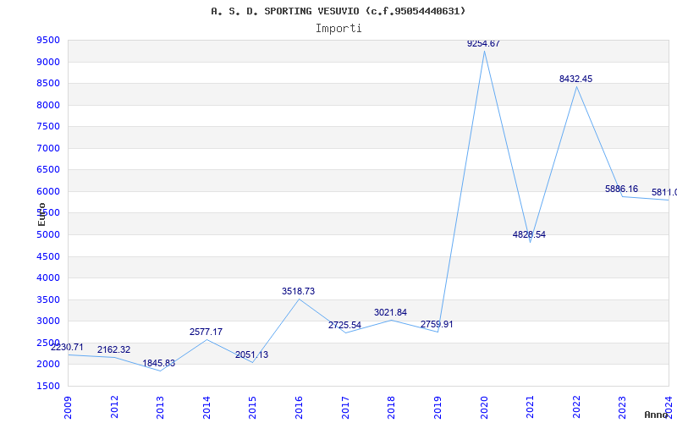This screenshot has width=677, height=423.
Task: Click the 3500 y-axis tick label
Action: (x=48, y=300)
